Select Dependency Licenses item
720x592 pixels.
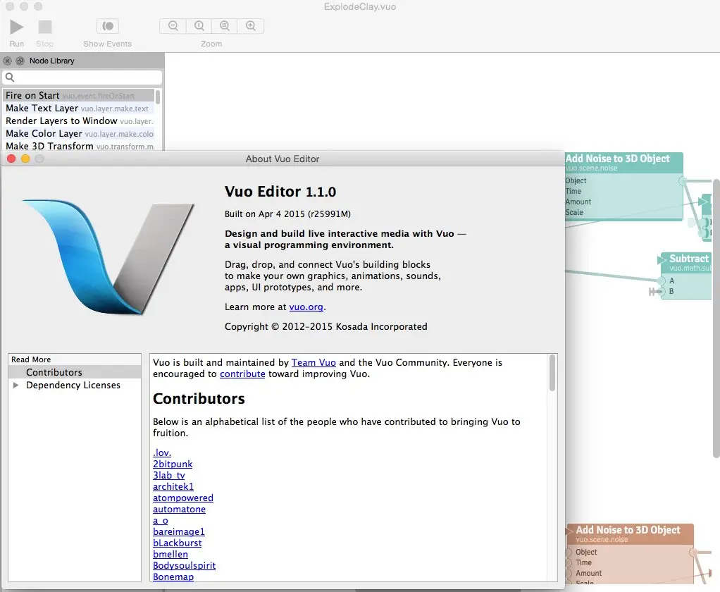(73, 385)
